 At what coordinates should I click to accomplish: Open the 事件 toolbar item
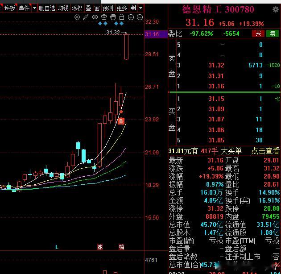(24, 8)
